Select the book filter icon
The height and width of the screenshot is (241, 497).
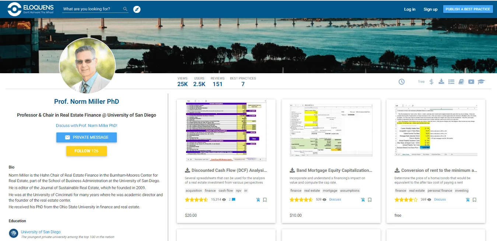pos(461,82)
